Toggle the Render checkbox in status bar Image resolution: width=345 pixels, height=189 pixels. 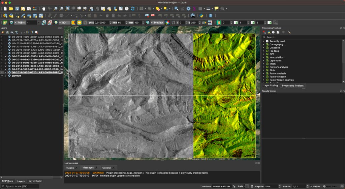pyautogui.click(x=311, y=186)
